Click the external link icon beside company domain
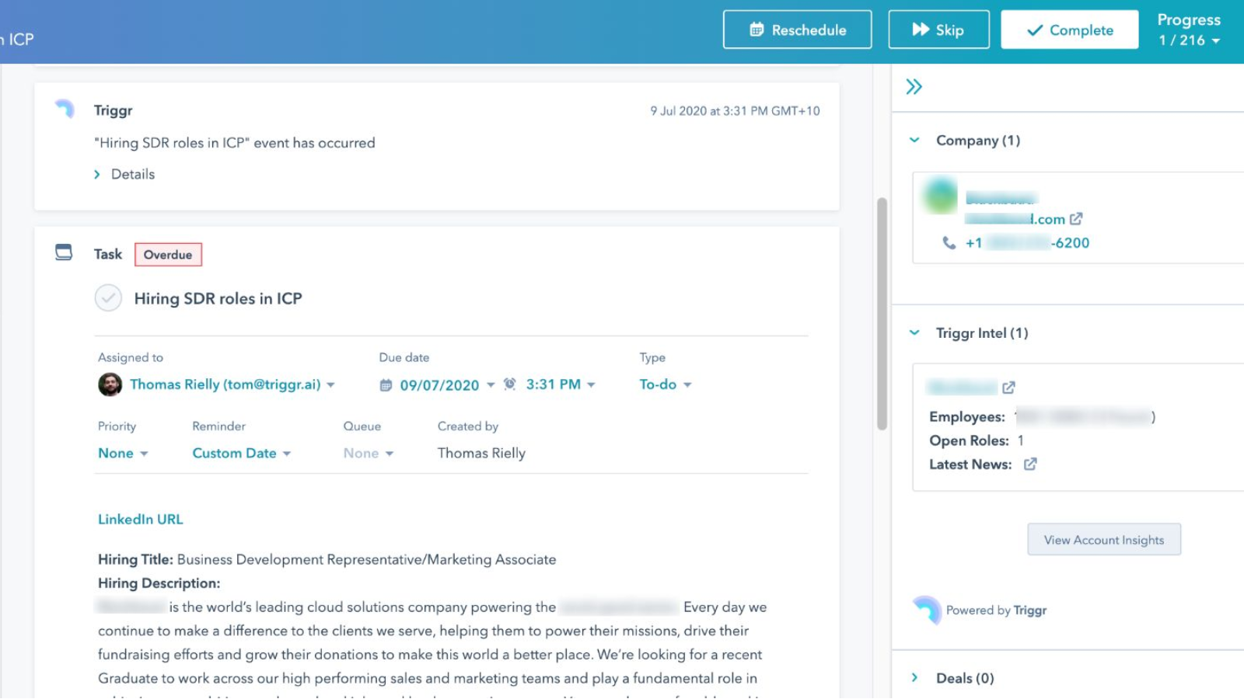The height and width of the screenshot is (699, 1244). coord(1076,219)
